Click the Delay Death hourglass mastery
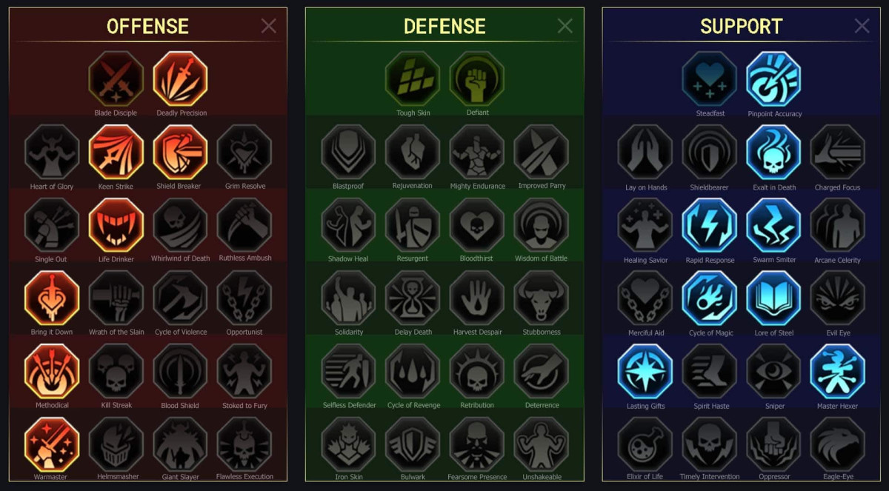Screen dimensions: 889x491 (x=413, y=298)
